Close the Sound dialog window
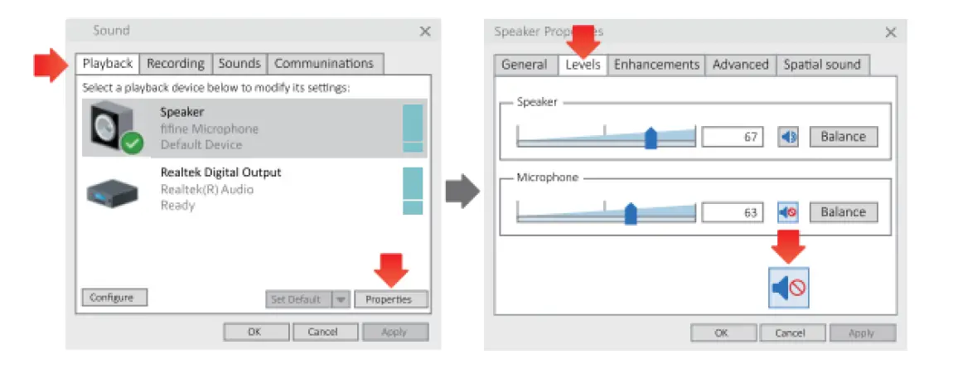The height and width of the screenshot is (374, 953). point(425,32)
